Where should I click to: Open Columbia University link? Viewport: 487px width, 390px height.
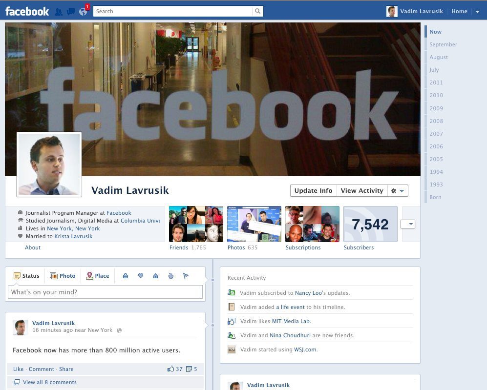(x=140, y=221)
